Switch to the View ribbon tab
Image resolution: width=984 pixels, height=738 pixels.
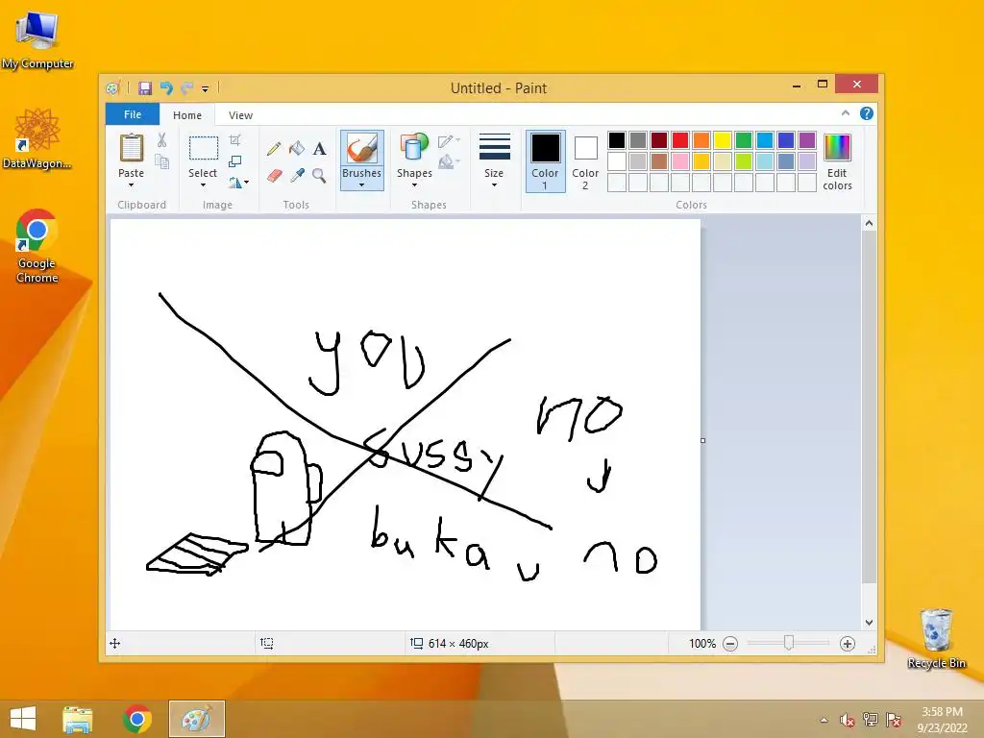pos(240,115)
